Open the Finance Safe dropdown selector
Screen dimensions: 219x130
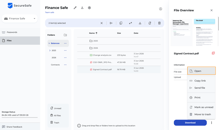(20, 18)
